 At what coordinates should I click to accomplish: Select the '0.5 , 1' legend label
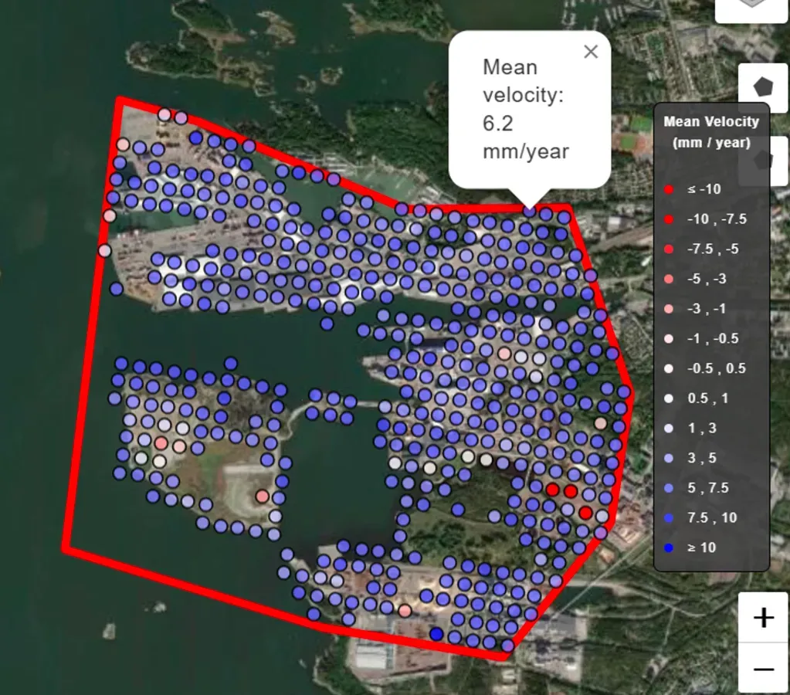(708, 398)
